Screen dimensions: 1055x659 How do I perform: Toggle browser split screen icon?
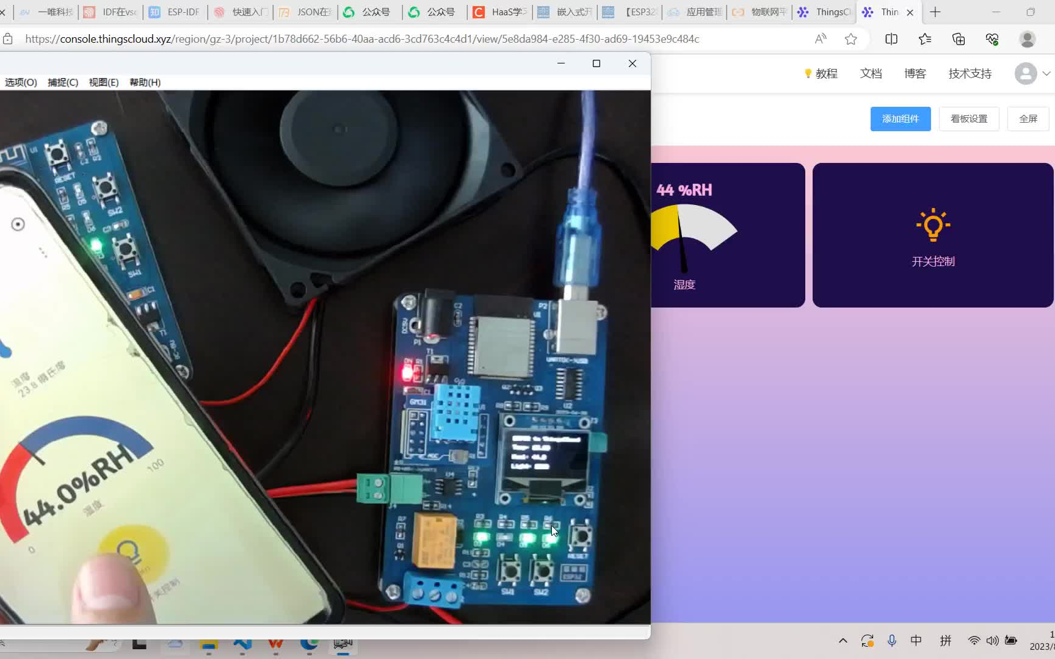click(x=891, y=39)
